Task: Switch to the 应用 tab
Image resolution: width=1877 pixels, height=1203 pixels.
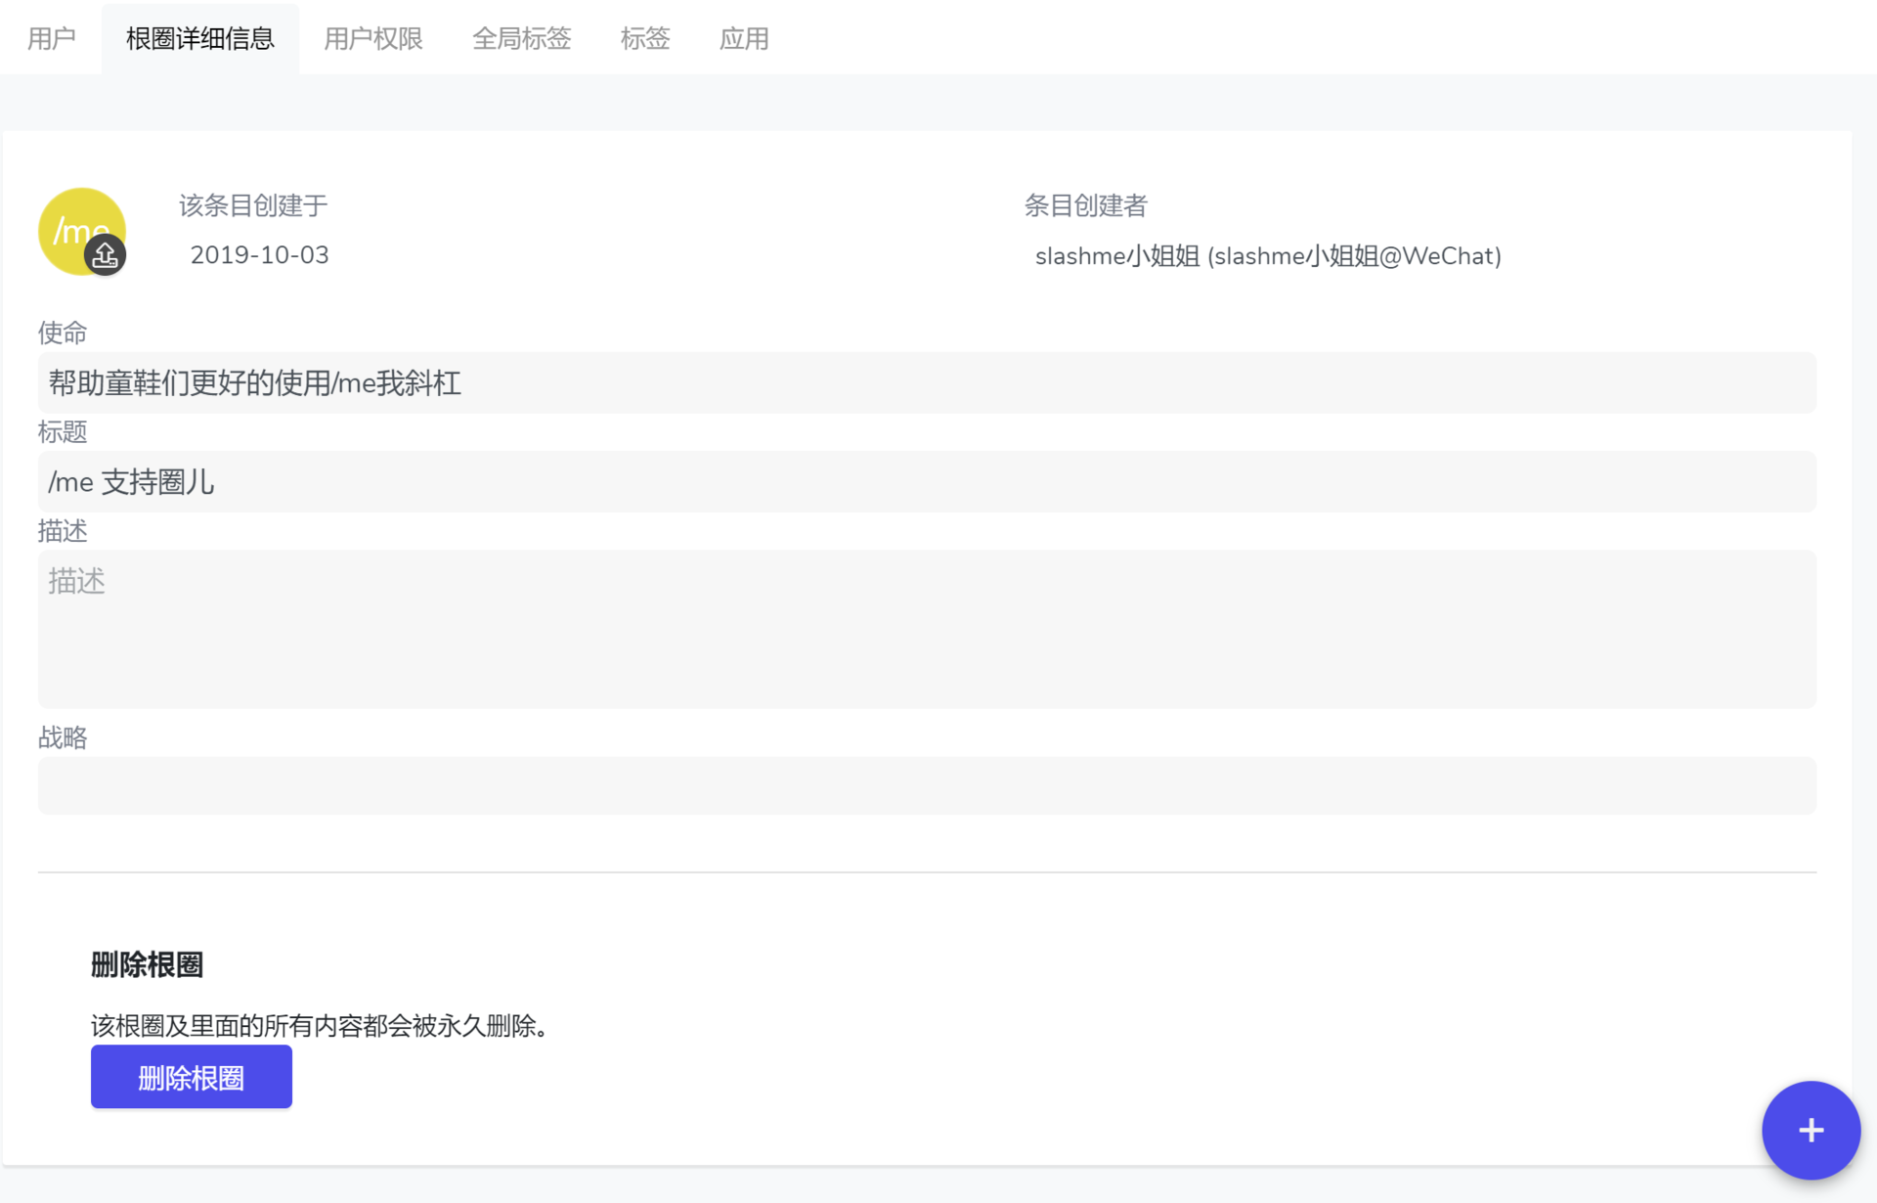Action: coord(744,39)
